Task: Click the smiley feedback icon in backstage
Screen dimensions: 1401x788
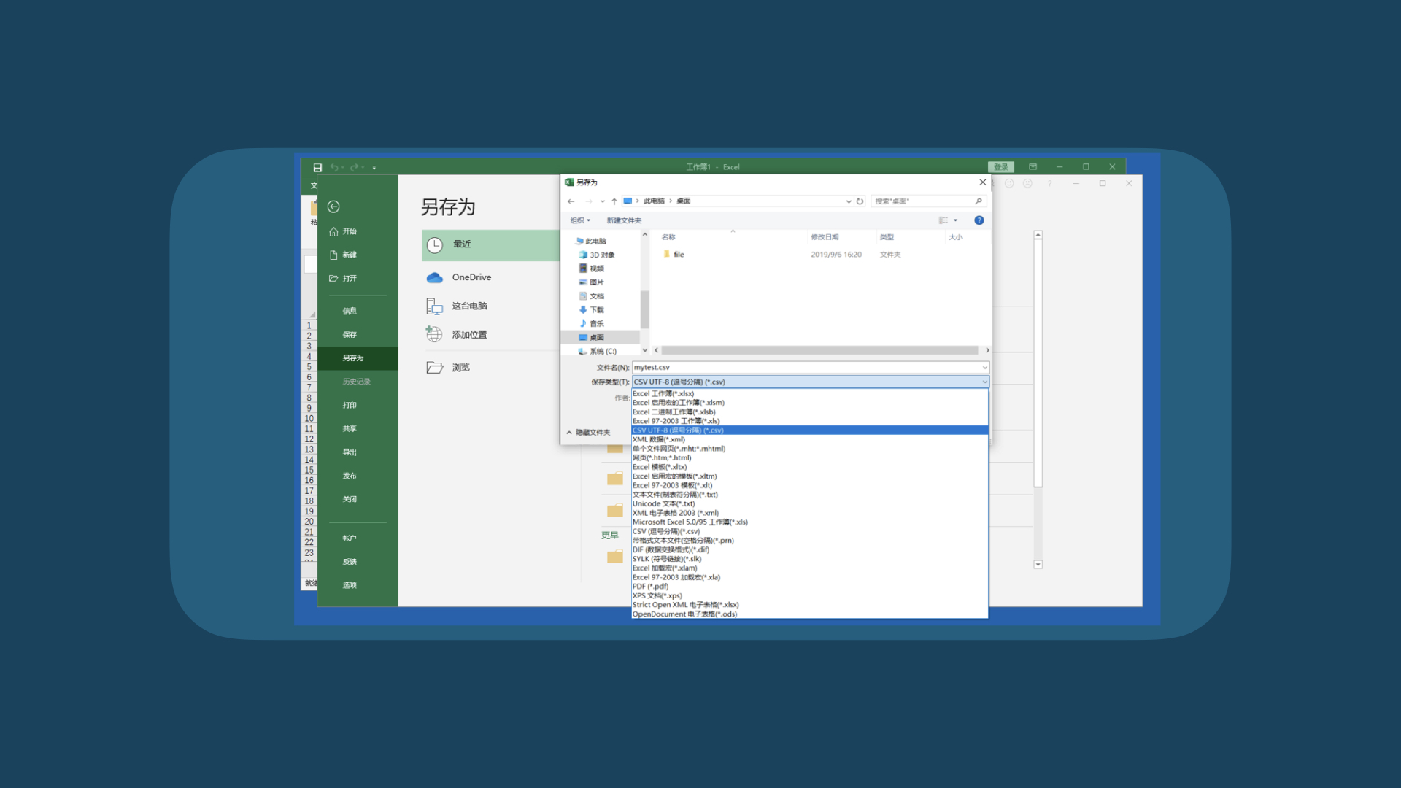Action: (1009, 184)
